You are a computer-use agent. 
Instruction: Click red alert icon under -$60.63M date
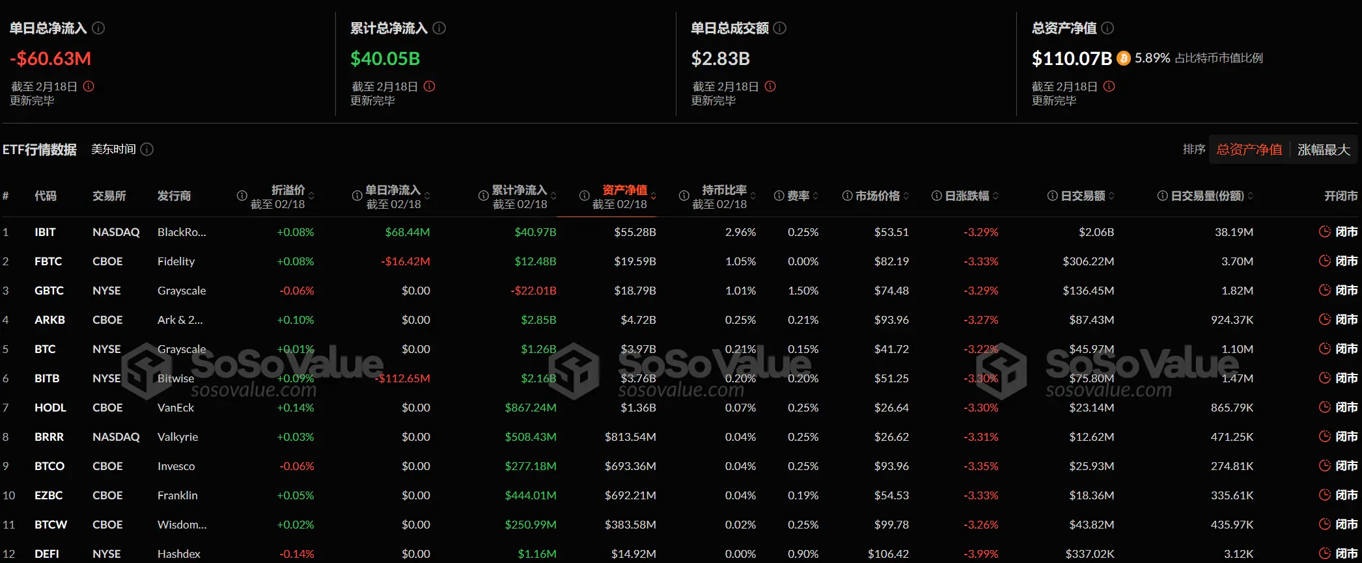pos(89,86)
